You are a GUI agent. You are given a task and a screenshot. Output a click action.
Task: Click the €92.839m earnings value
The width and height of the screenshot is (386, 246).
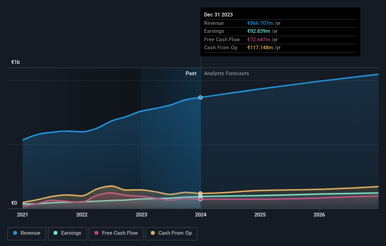(x=259, y=31)
